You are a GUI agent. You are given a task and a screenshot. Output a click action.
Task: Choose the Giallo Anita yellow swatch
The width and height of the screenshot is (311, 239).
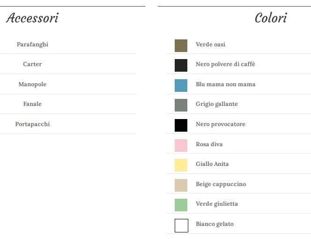(x=181, y=165)
